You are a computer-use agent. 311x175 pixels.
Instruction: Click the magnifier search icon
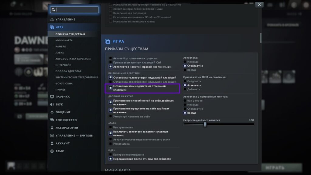coord(53,9)
